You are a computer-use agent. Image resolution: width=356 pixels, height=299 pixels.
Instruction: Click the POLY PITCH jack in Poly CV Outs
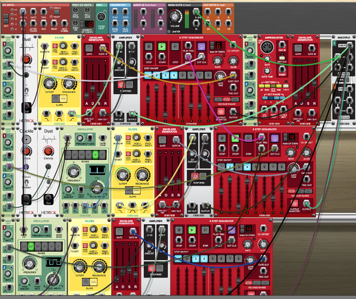[76, 10]
